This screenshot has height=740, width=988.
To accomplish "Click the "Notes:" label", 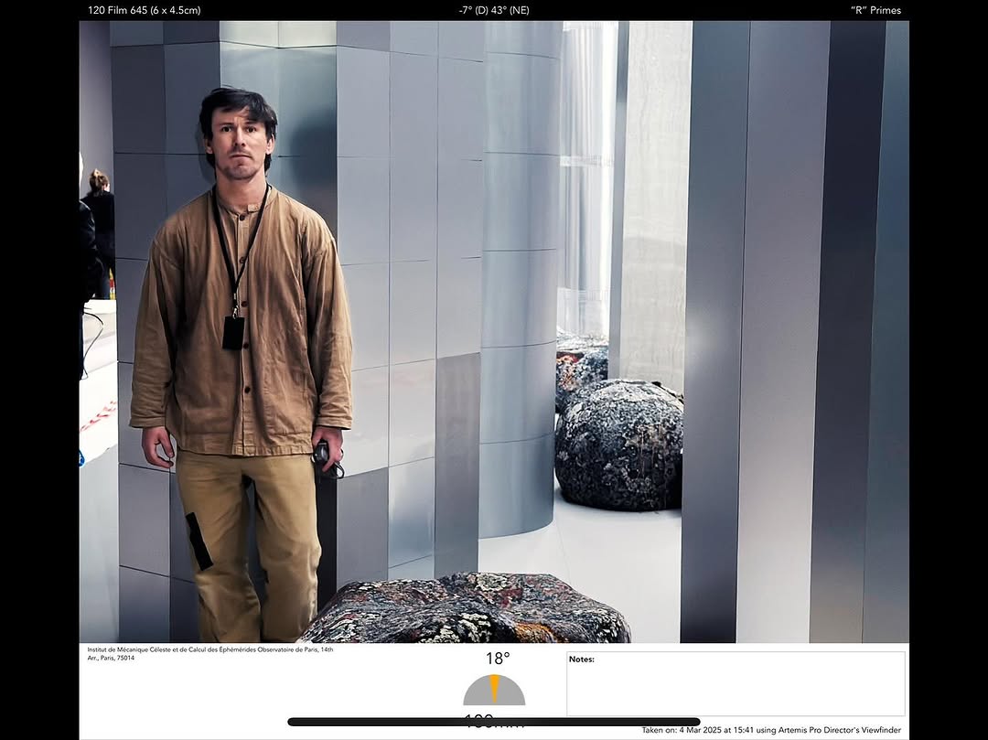I will (x=581, y=660).
